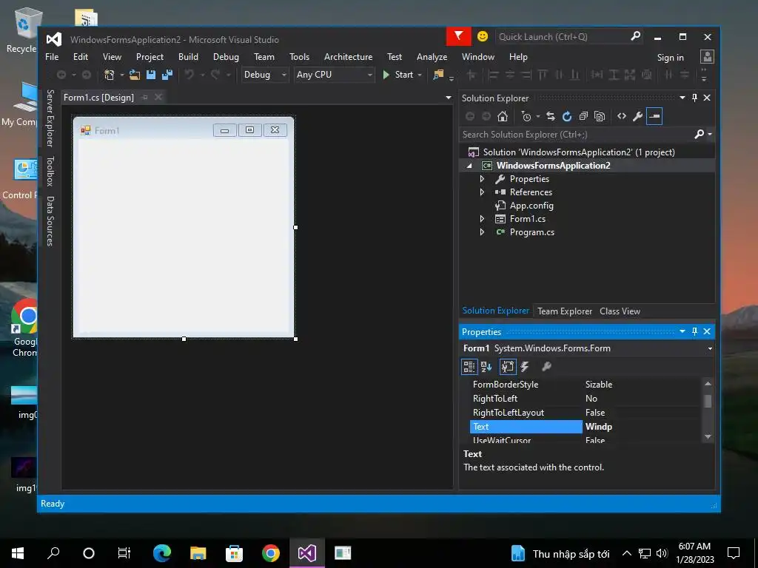Toggle Show All Files in Solution Explorer
Image resolution: width=758 pixels, height=568 pixels.
(600, 116)
